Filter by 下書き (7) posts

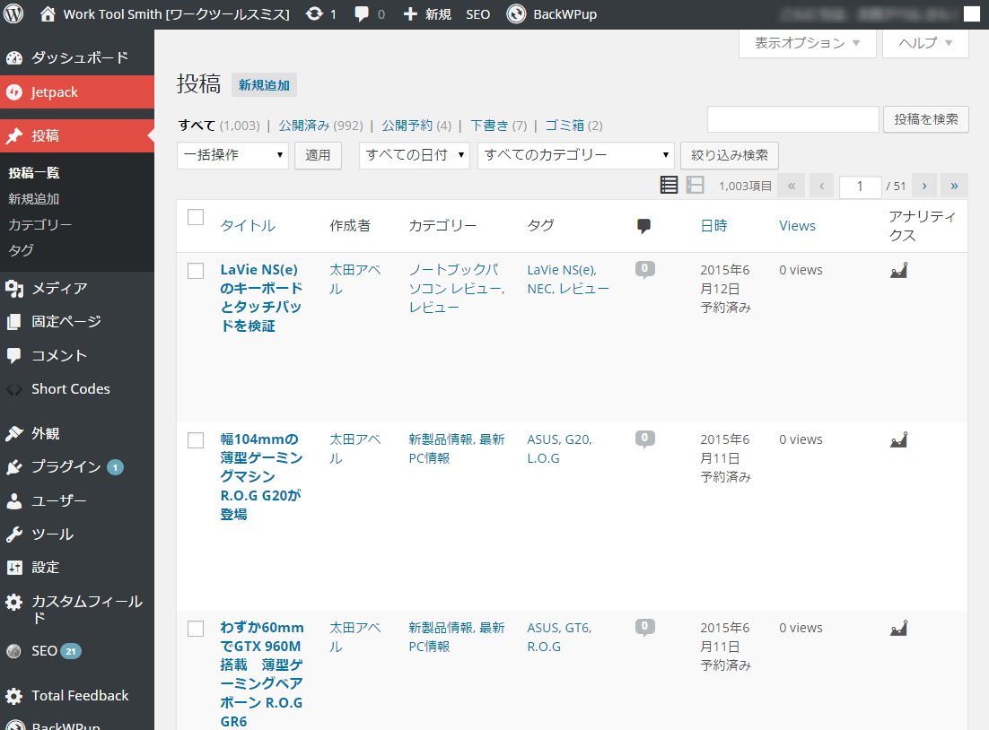[499, 126]
